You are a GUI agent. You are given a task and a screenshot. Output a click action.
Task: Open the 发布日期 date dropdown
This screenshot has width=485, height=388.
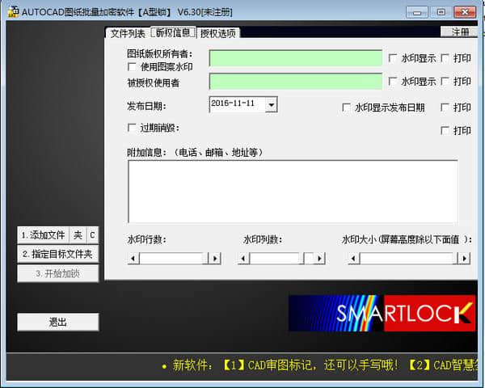tap(272, 104)
